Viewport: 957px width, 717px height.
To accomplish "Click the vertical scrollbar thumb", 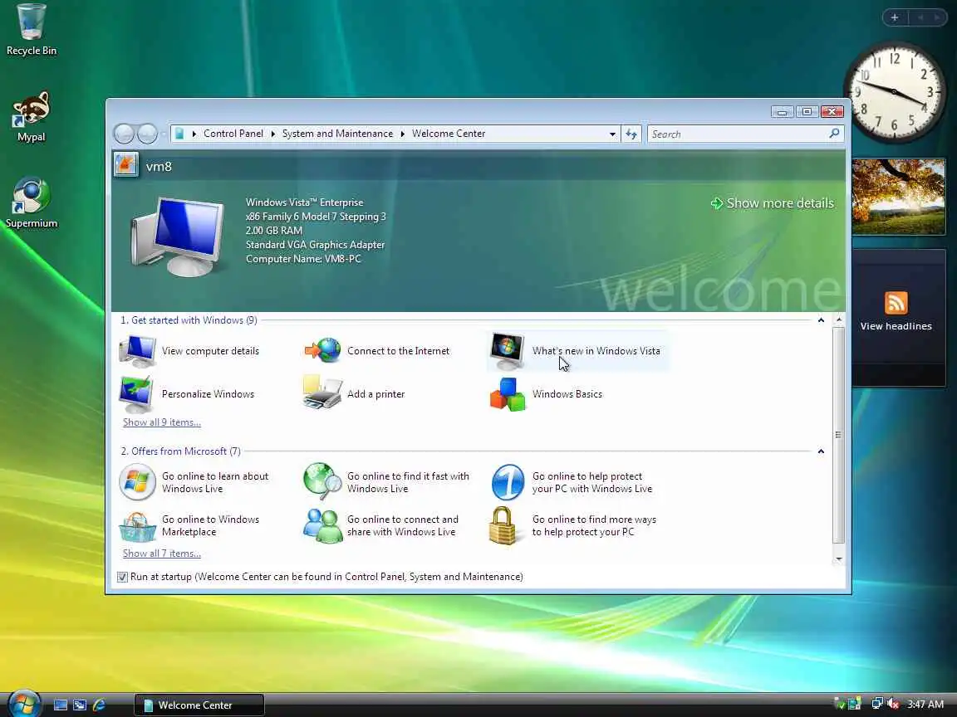I will pyautogui.click(x=838, y=435).
